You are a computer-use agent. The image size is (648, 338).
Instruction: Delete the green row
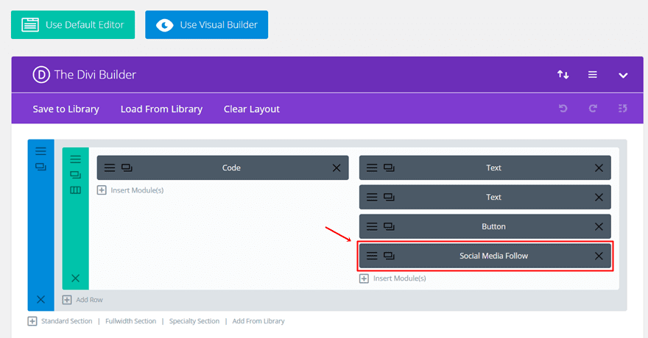[x=75, y=278]
